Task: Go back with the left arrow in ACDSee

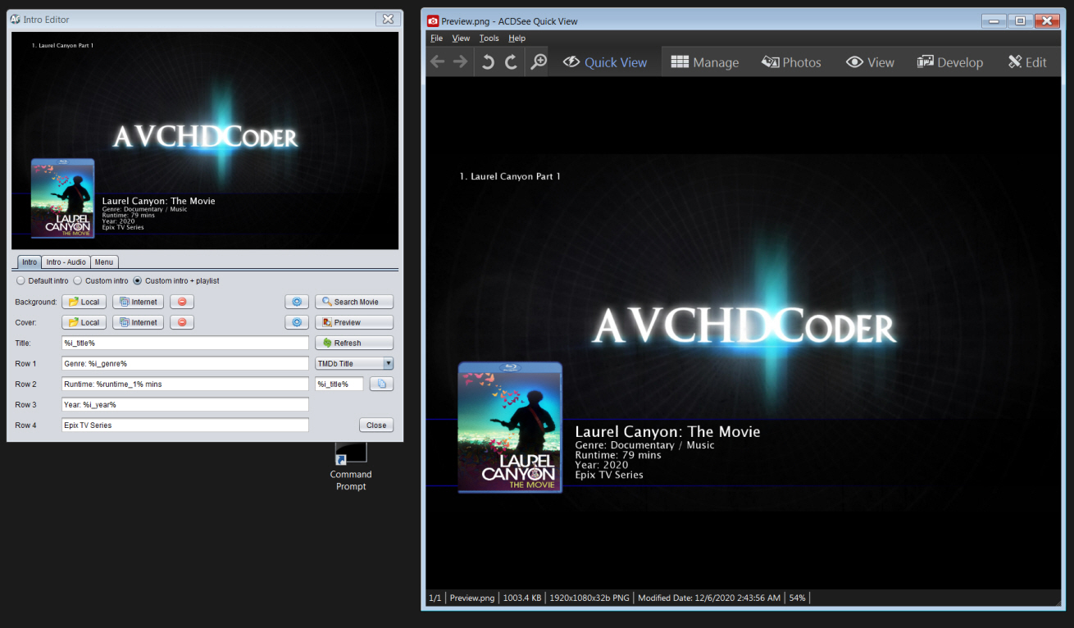Action: pyautogui.click(x=438, y=62)
